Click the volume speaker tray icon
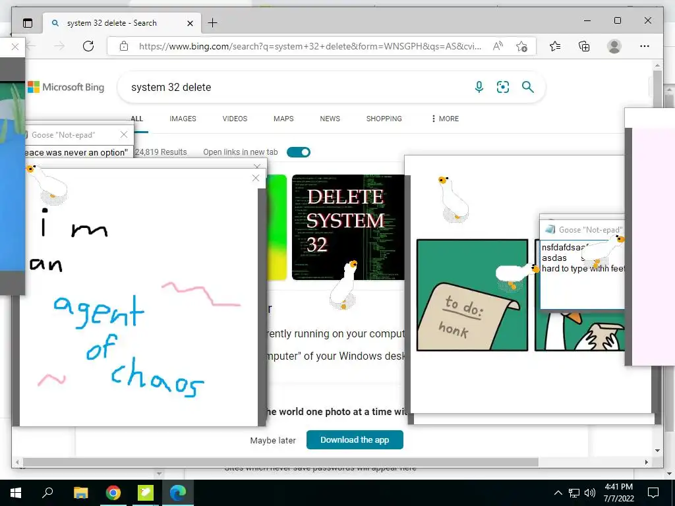Image resolution: width=675 pixels, height=506 pixels. pos(590,493)
